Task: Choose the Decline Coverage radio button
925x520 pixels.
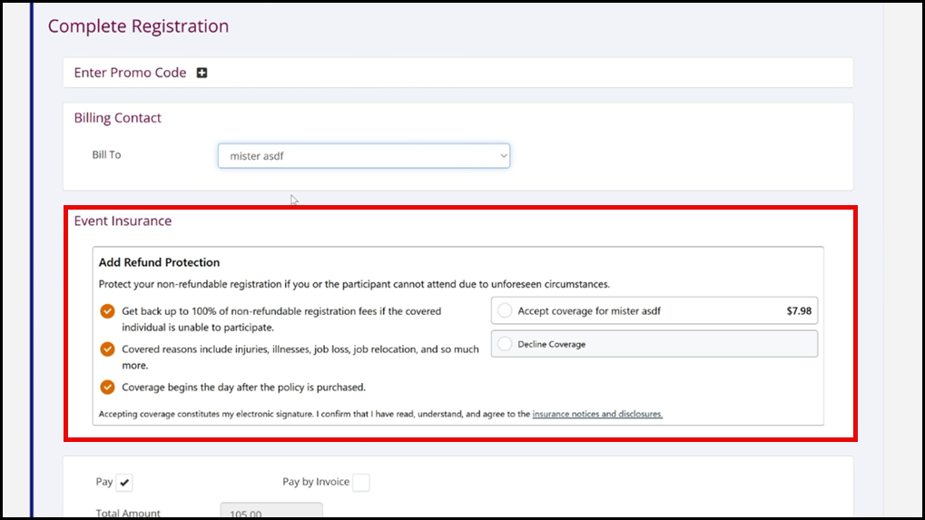Action: [x=505, y=344]
